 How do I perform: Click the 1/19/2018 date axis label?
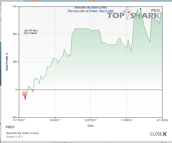tap(126, 120)
